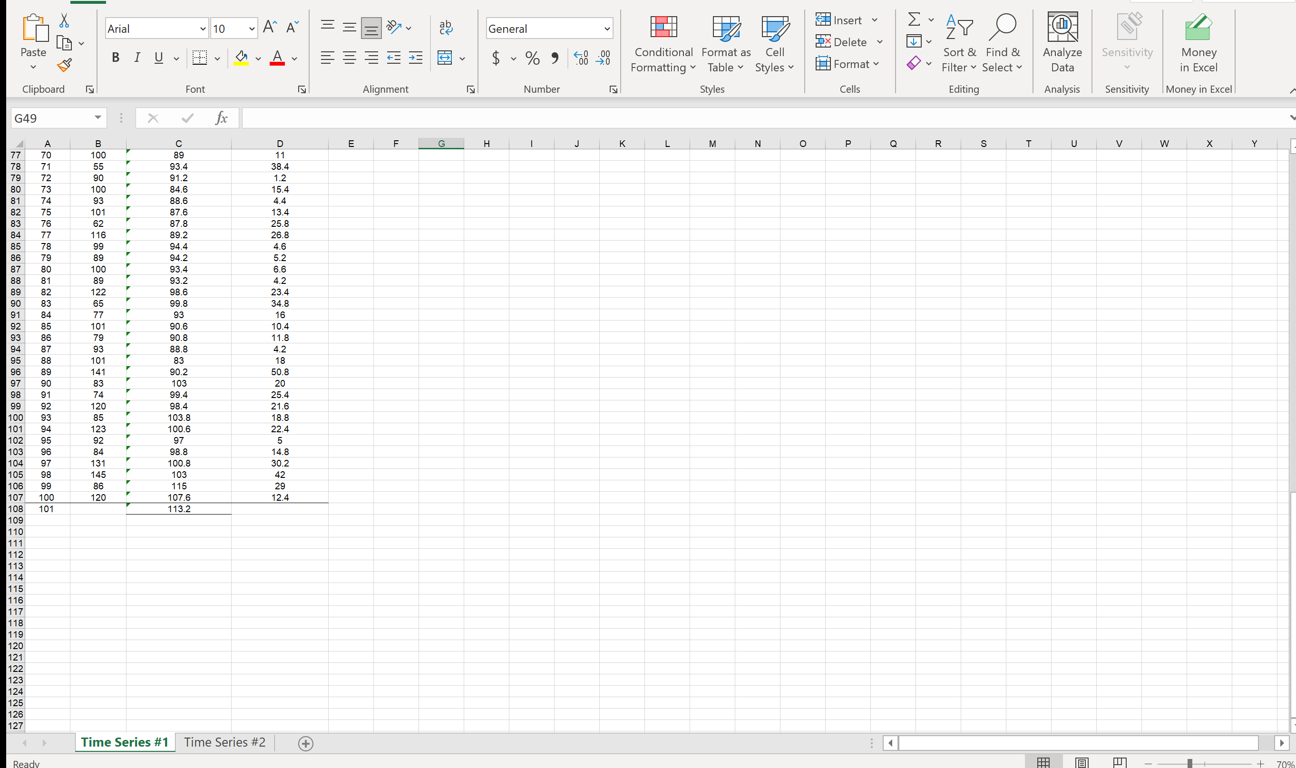This screenshot has width=1296, height=768.
Task: Click Merge & Center button
Action: point(445,58)
